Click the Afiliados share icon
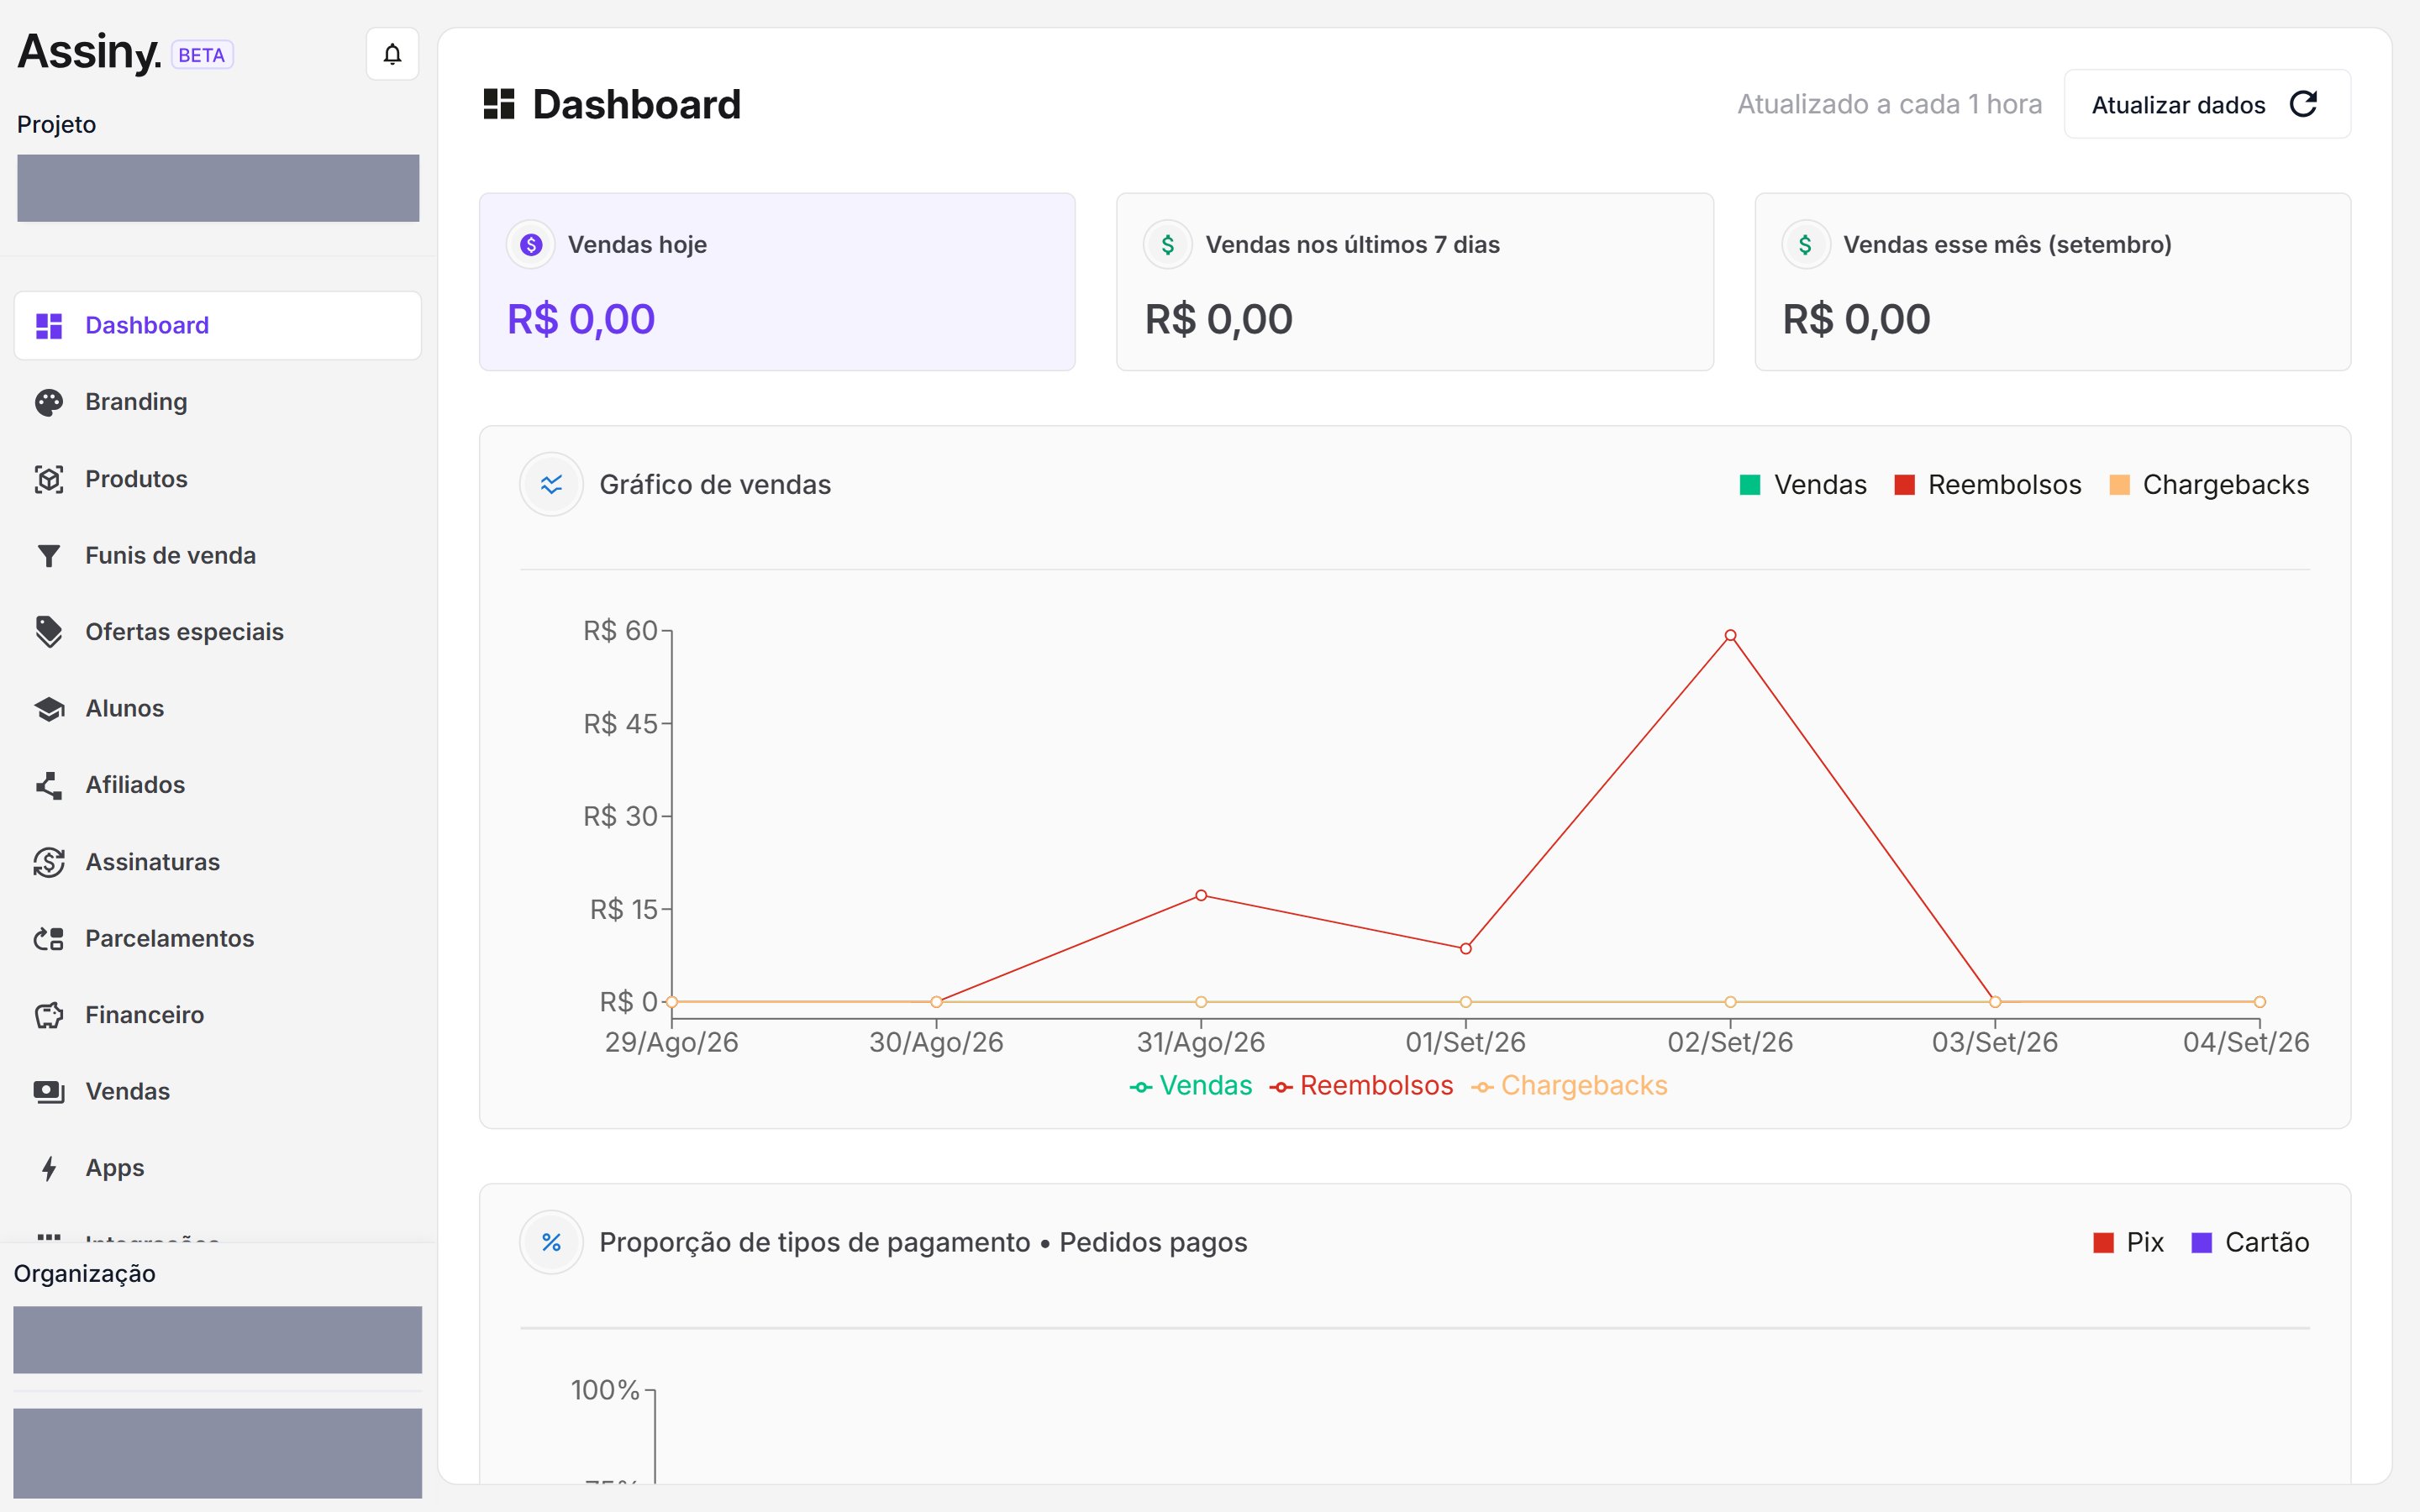 pos(49,785)
